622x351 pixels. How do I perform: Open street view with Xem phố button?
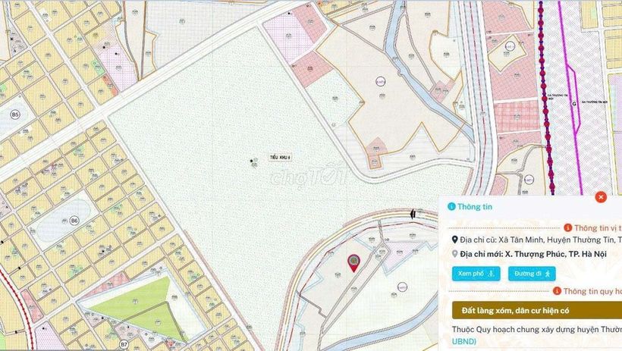coord(476,274)
